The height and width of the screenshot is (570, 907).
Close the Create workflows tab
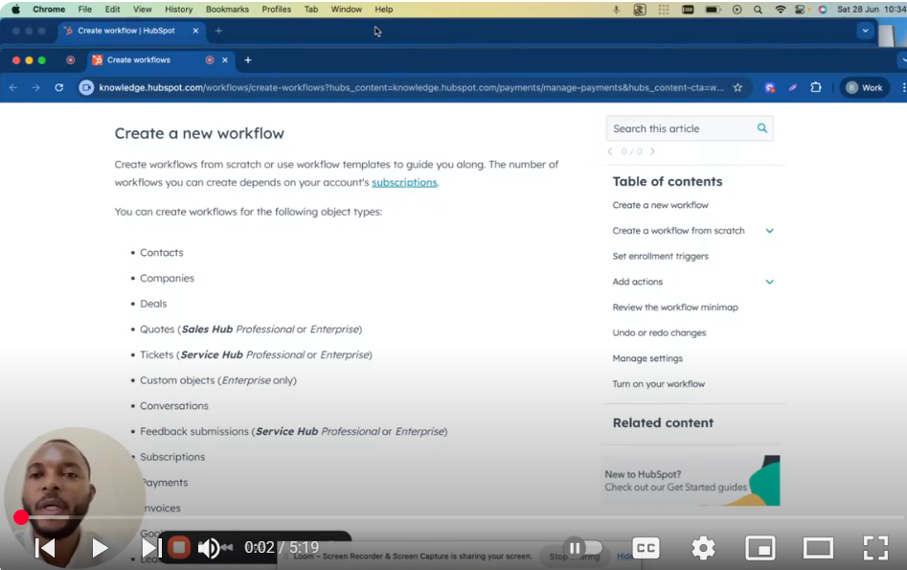pyautogui.click(x=225, y=59)
